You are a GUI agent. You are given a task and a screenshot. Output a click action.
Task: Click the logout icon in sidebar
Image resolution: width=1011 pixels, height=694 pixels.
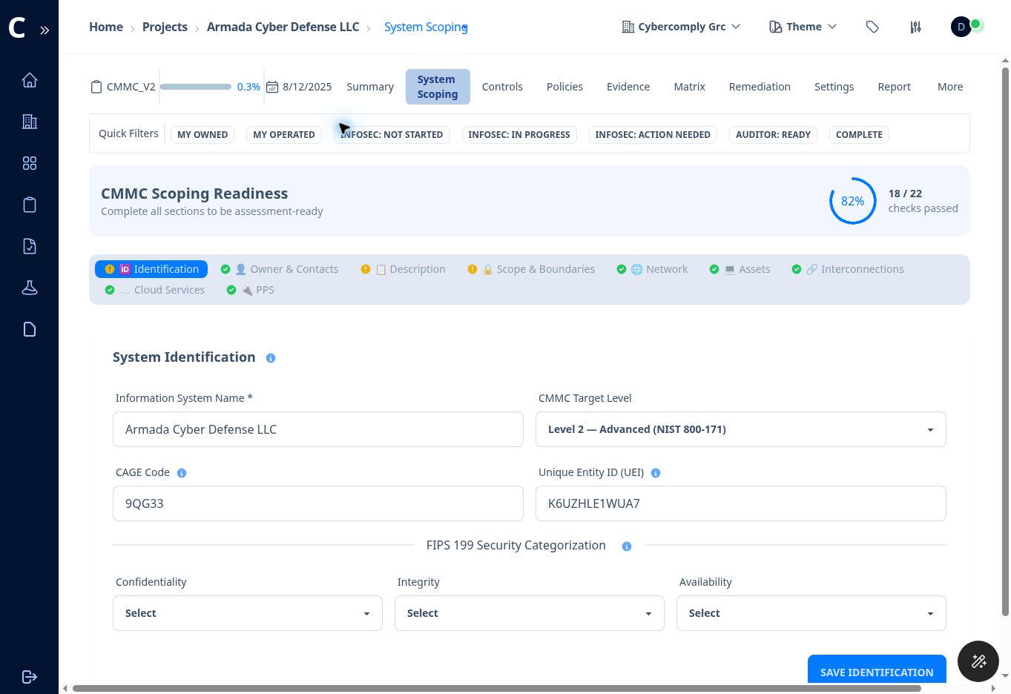(x=30, y=677)
